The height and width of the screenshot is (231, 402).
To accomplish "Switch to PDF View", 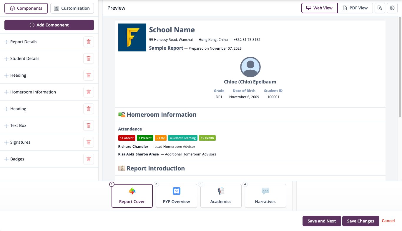I will pos(355,8).
